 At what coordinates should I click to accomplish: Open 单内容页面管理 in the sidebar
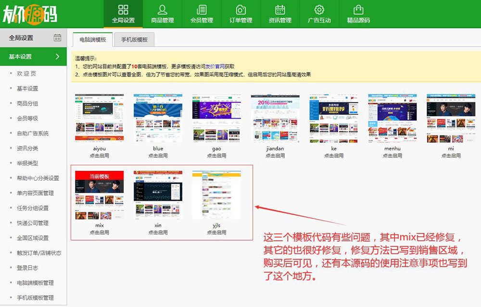tap(35, 193)
